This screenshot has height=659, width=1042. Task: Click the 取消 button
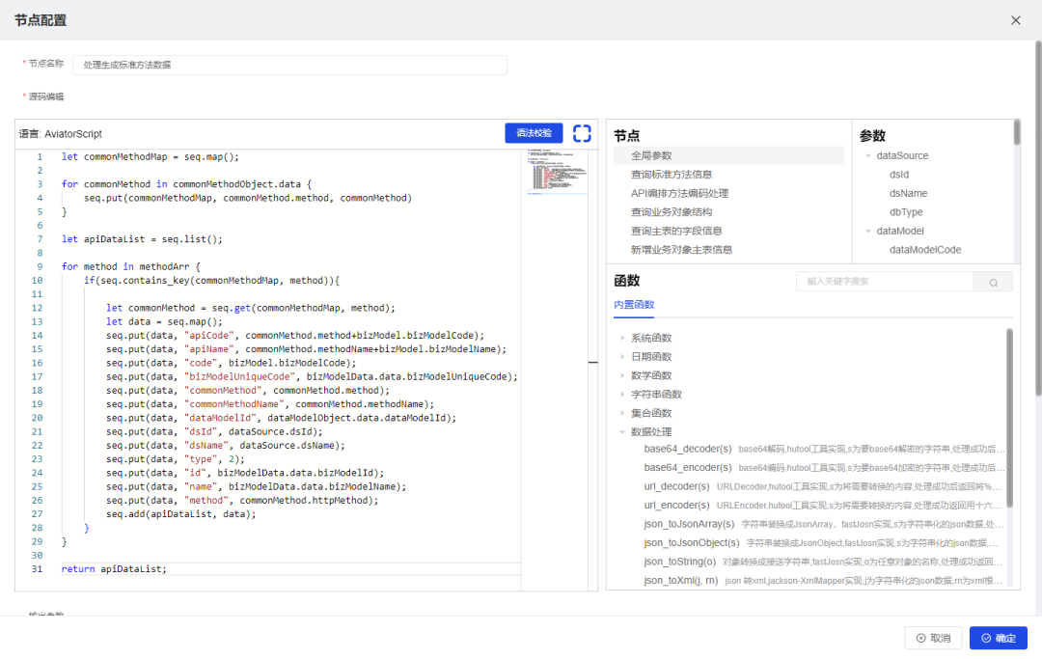tap(933, 639)
